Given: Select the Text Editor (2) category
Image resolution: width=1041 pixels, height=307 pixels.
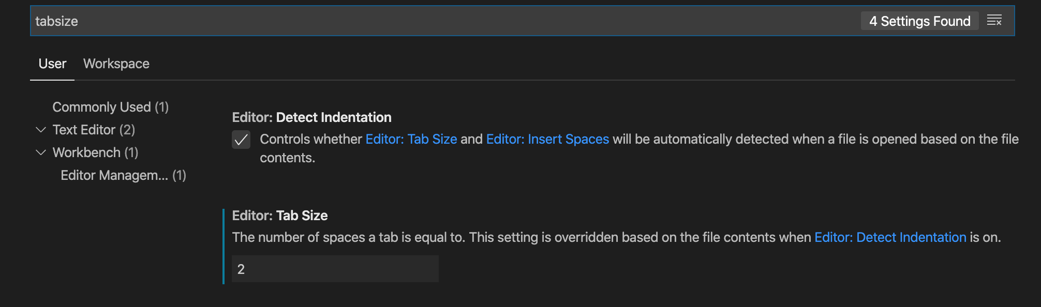Looking at the screenshot, I should [x=94, y=130].
